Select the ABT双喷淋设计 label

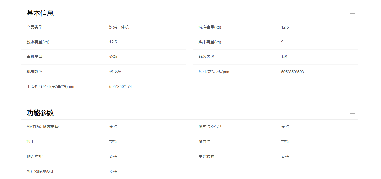pyautogui.click(x=40, y=171)
